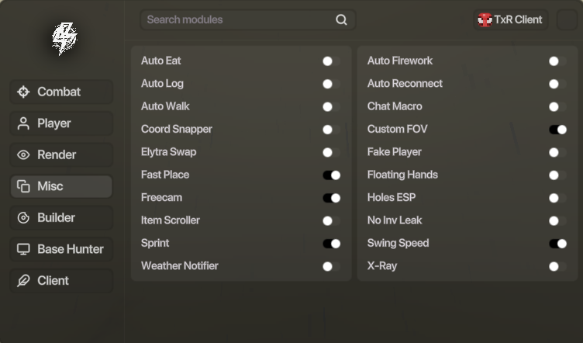Viewport: 583px width, 343px height.
Task: Disable the Fast Place toggle
Action: (x=332, y=175)
